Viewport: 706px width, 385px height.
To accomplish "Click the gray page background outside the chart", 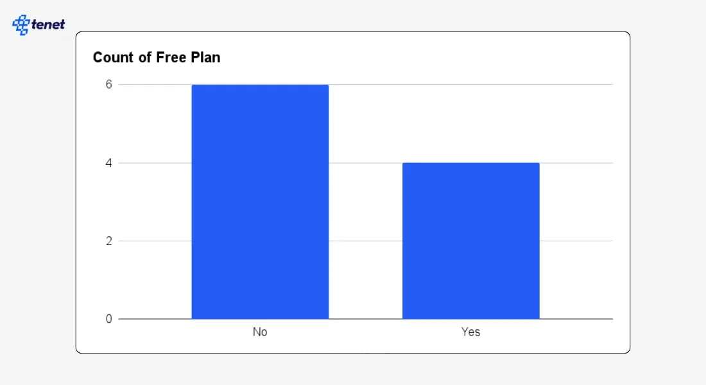I will coord(667,193).
